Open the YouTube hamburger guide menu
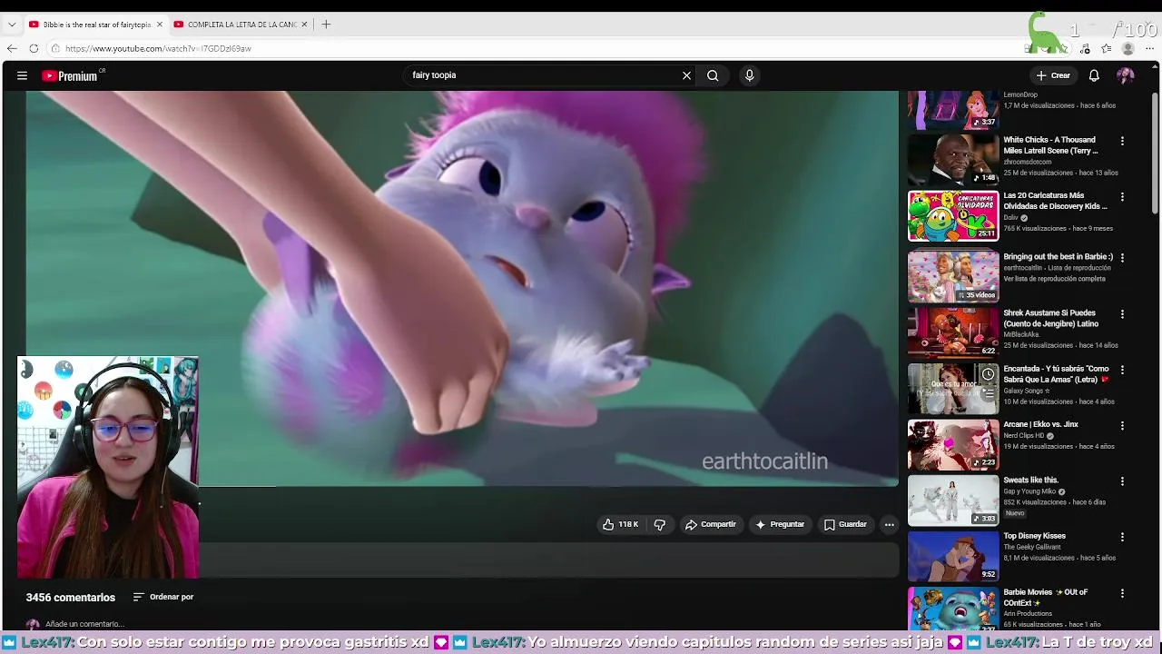Image resolution: width=1162 pixels, height=654 pixels. tap(22, 75)
